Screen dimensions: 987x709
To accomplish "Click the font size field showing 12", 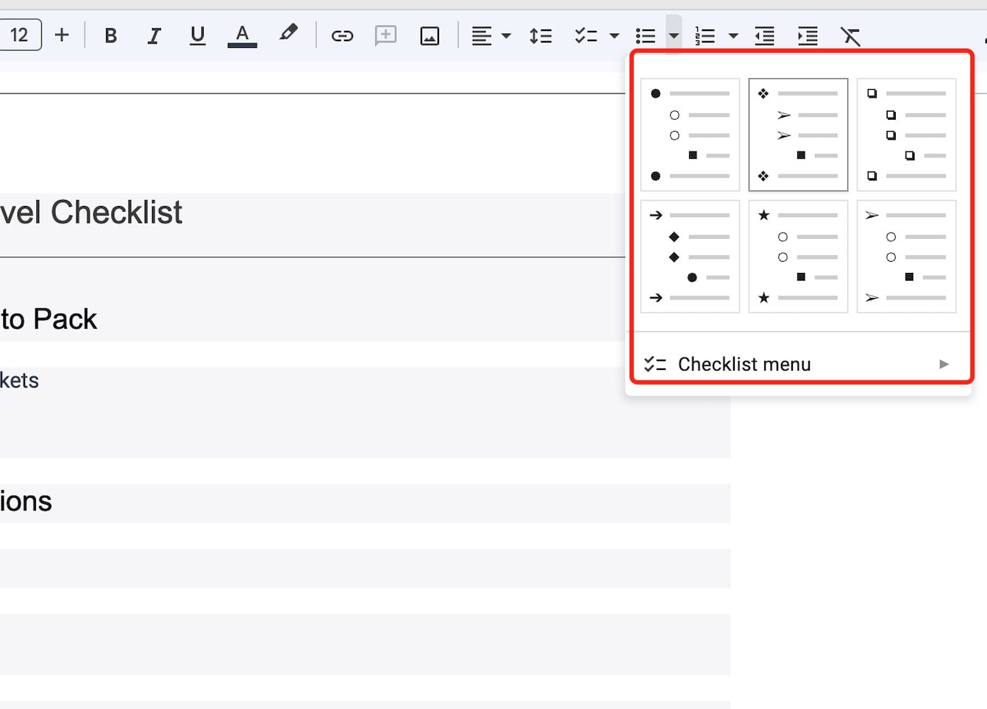I will (20, 35).
